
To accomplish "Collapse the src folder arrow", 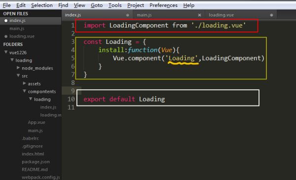I will tap(18, 75).
